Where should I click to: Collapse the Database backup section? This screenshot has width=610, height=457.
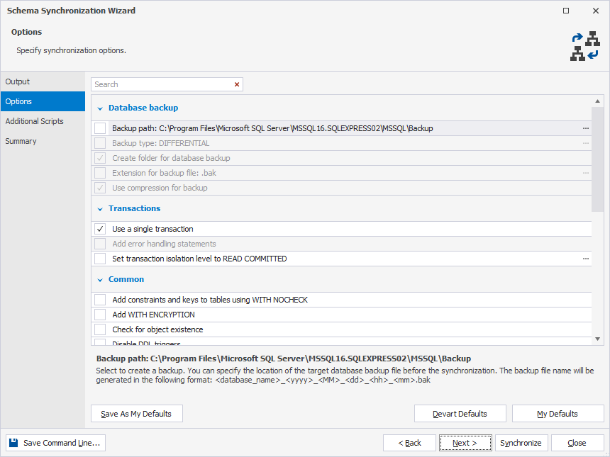click(x=99, y=107)
